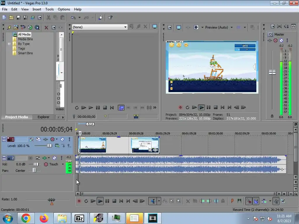
Task: Toggle the Master bus Mute icon
Action: click(x=281, y=40)
